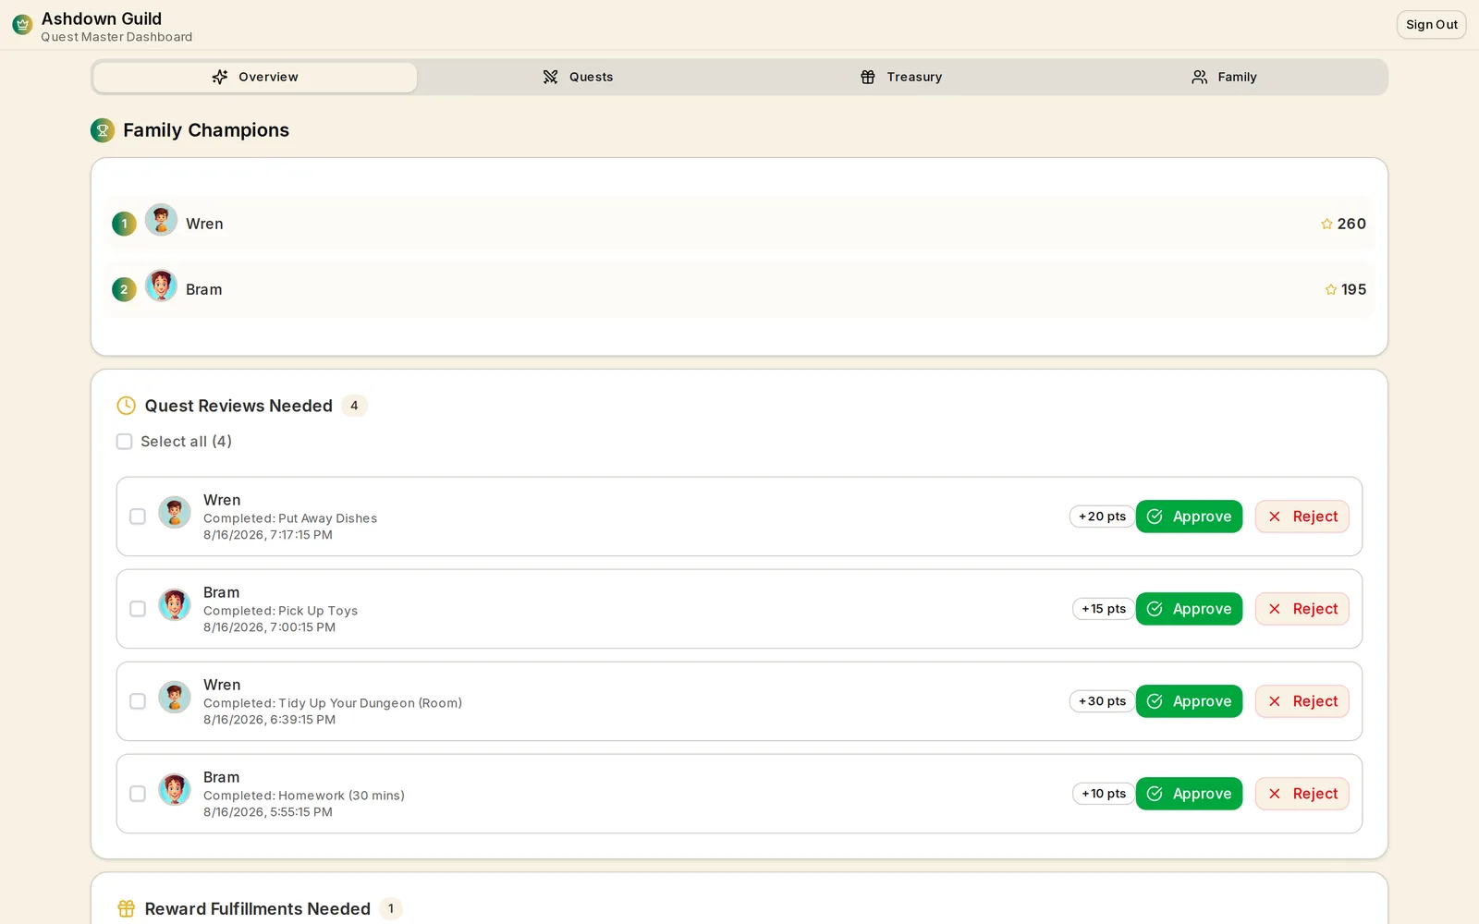1479x924 pixels.
Task: Check the Homework (30 mins) quest checkbox
Action: coord(138,794)
